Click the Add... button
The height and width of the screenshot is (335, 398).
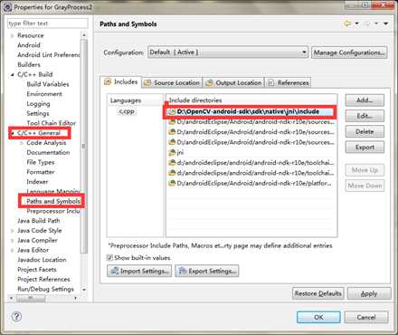365,100
